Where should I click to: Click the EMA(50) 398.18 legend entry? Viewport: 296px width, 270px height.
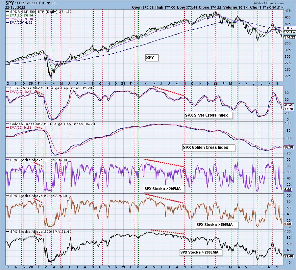20,19
